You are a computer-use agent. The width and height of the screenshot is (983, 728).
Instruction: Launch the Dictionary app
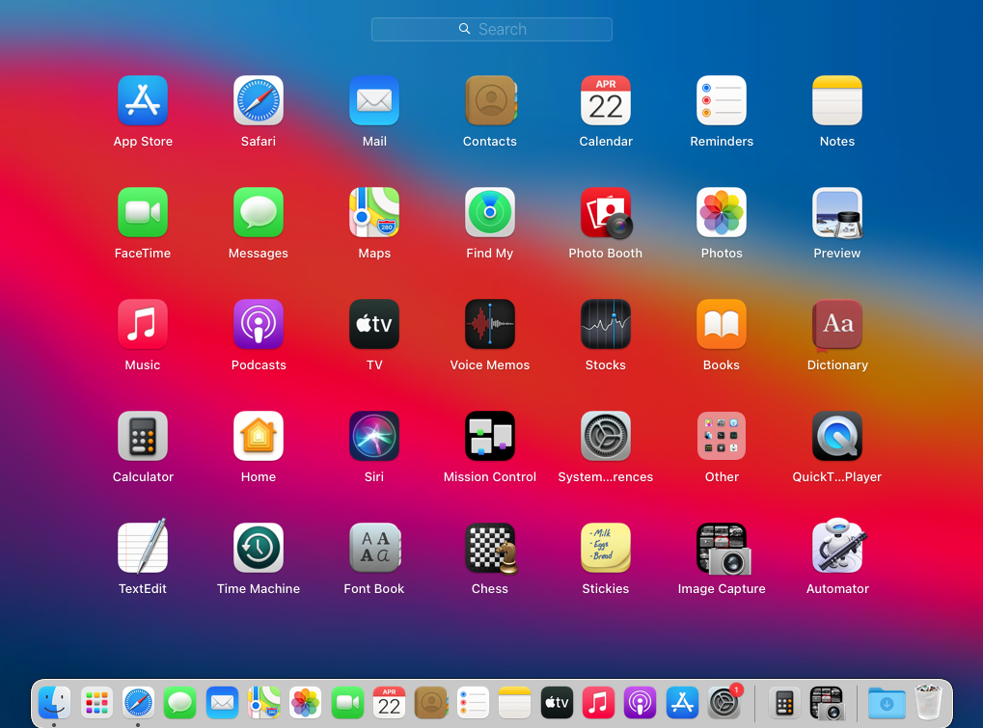pos(837,324)
